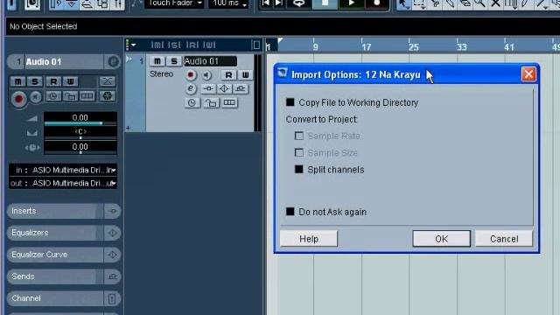Click the inspector Lane Display Type icon
Screen dimensions: 560x315
tap(87, 96)
